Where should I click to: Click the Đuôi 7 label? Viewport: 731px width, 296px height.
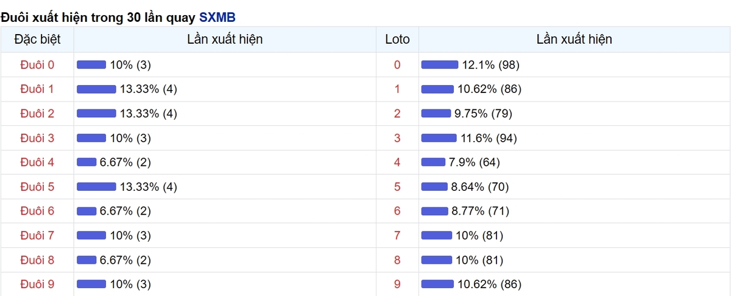coord(37,235)
